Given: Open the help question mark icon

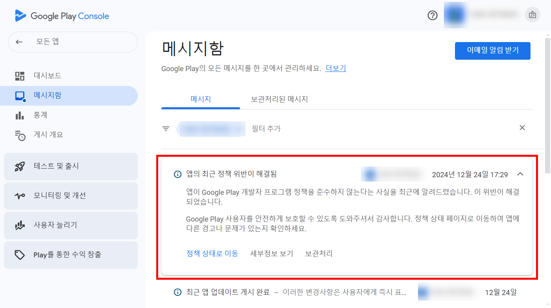Looking at the screenshot, I should click(x=433, y=15).
